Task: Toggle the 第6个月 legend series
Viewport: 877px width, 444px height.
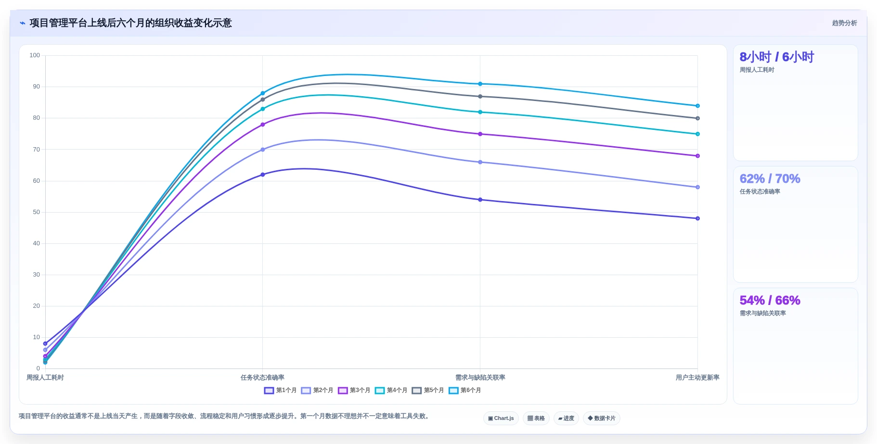Action: coord(464,390)
